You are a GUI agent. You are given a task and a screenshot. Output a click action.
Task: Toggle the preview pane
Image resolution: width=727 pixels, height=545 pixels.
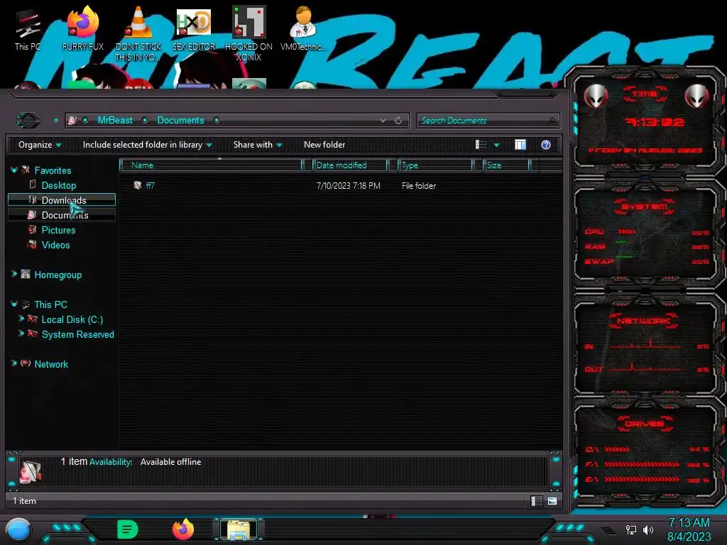tap(520, 145)
